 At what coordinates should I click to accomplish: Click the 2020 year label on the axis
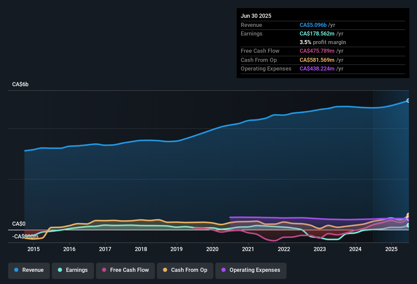[x=212, y=249]
